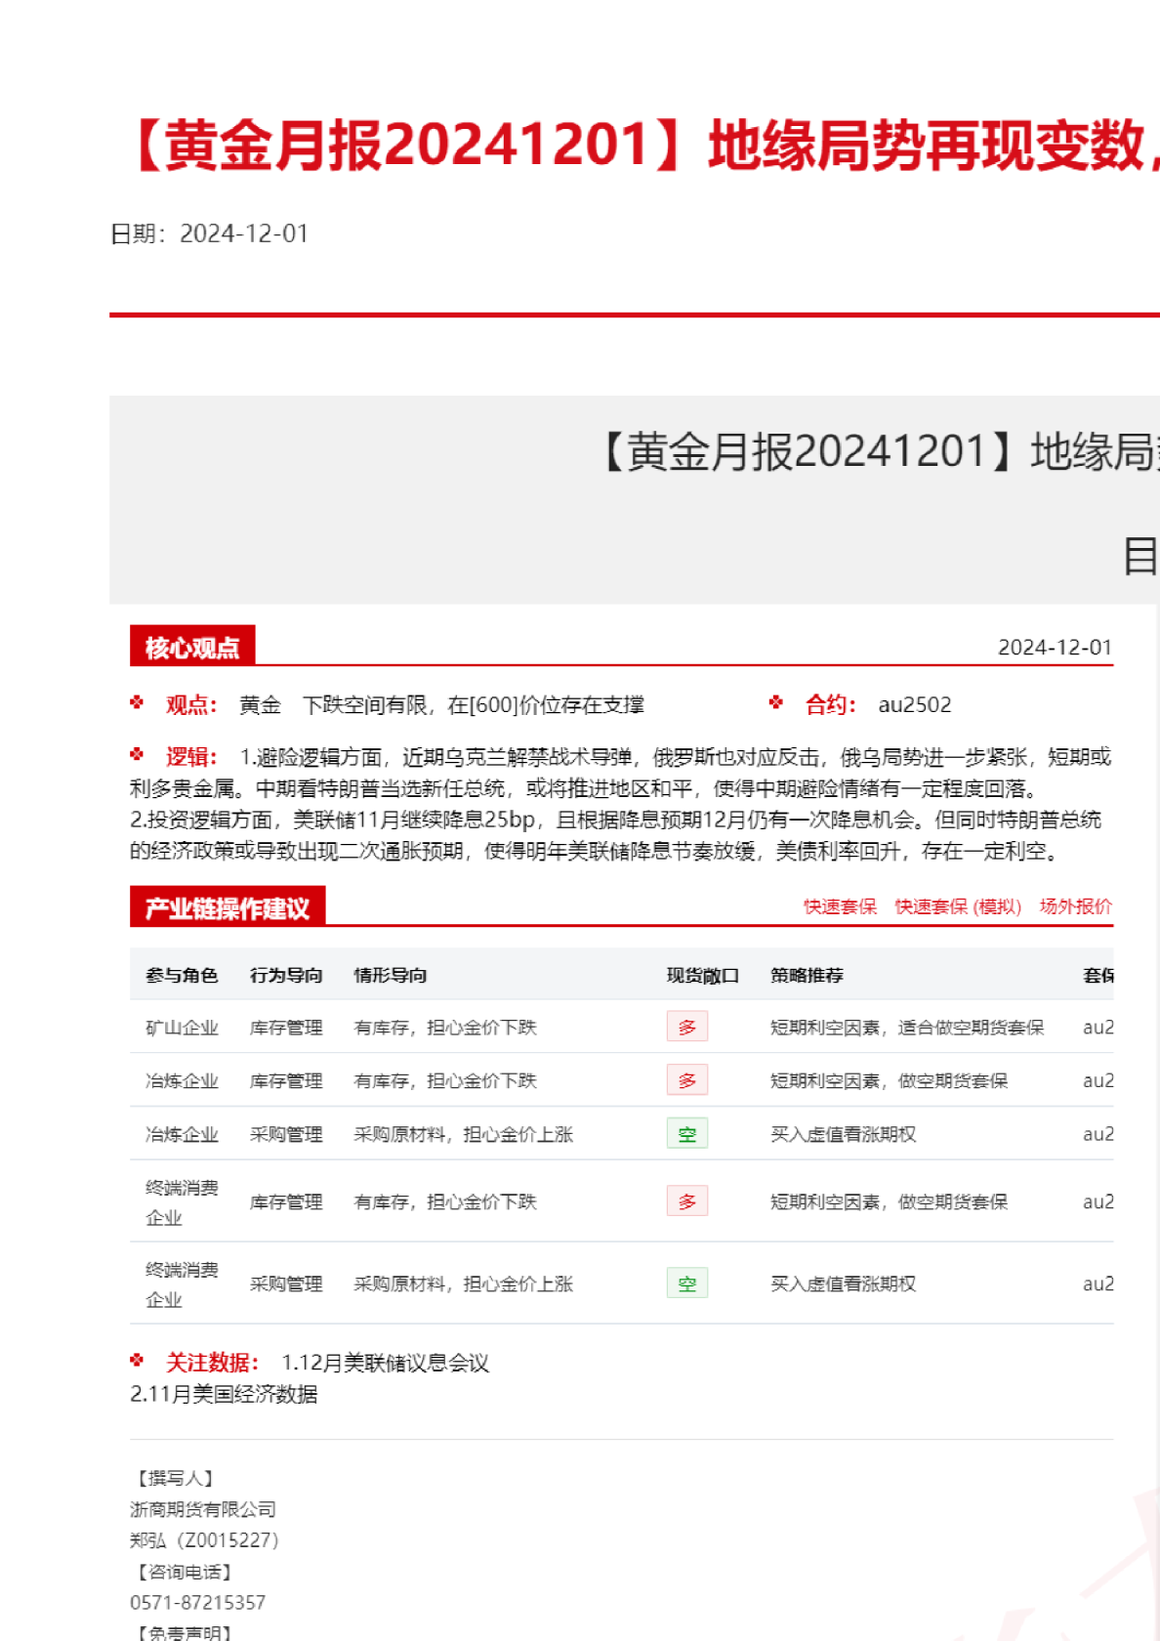Click 【咨询电话】 heading
The image size is (1160, 1641).
[185, 1572]
